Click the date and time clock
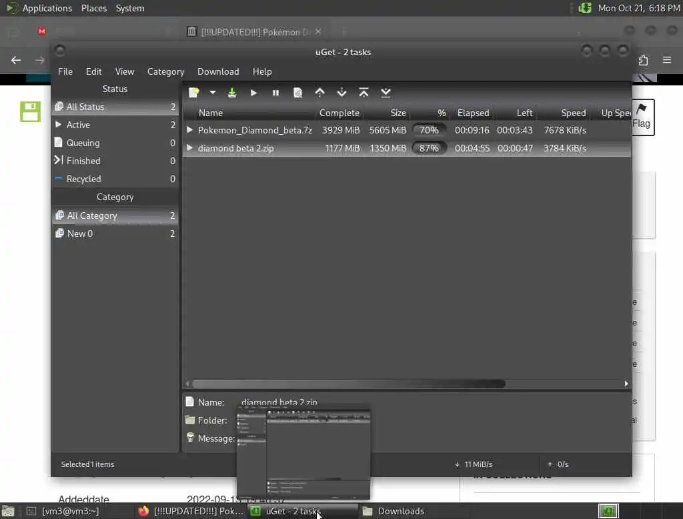Image resolution: width=683 pixels, height=519 pixels. (639, 8)
